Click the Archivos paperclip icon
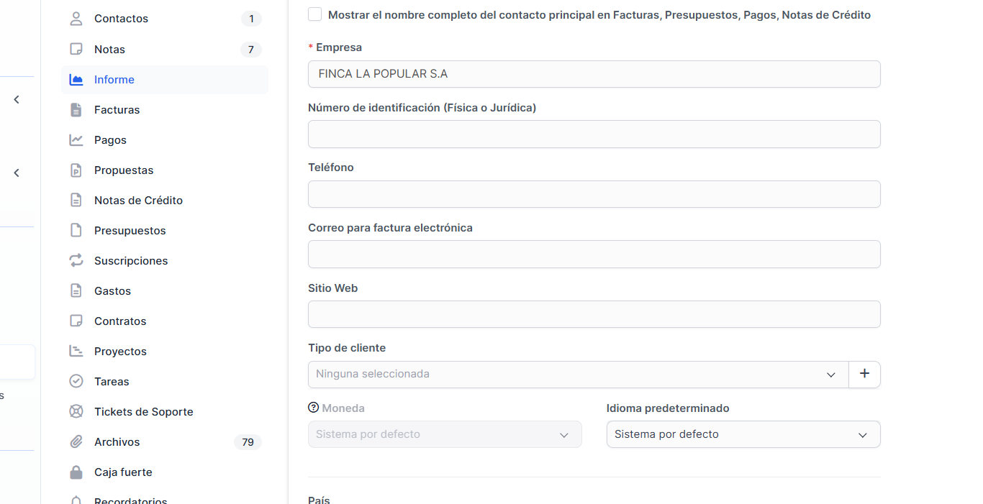 tap(76, 442)
